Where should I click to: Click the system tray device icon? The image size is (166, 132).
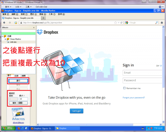149,128
